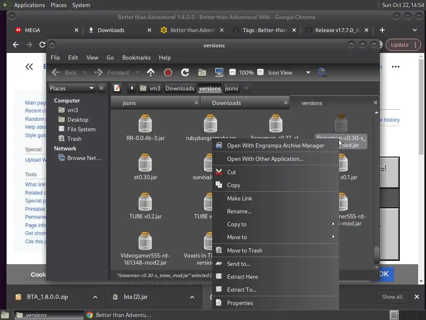Open the Bookmarks menu
This screenshot has height=320, width=426.
136,57
